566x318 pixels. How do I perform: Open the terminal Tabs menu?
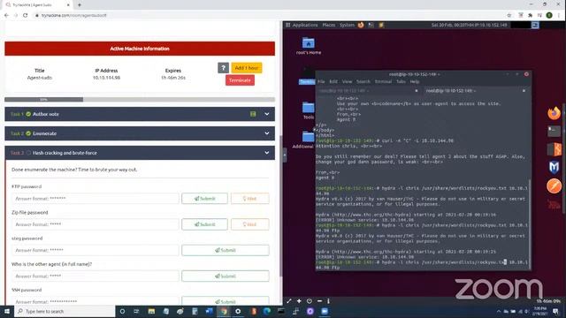401,82
